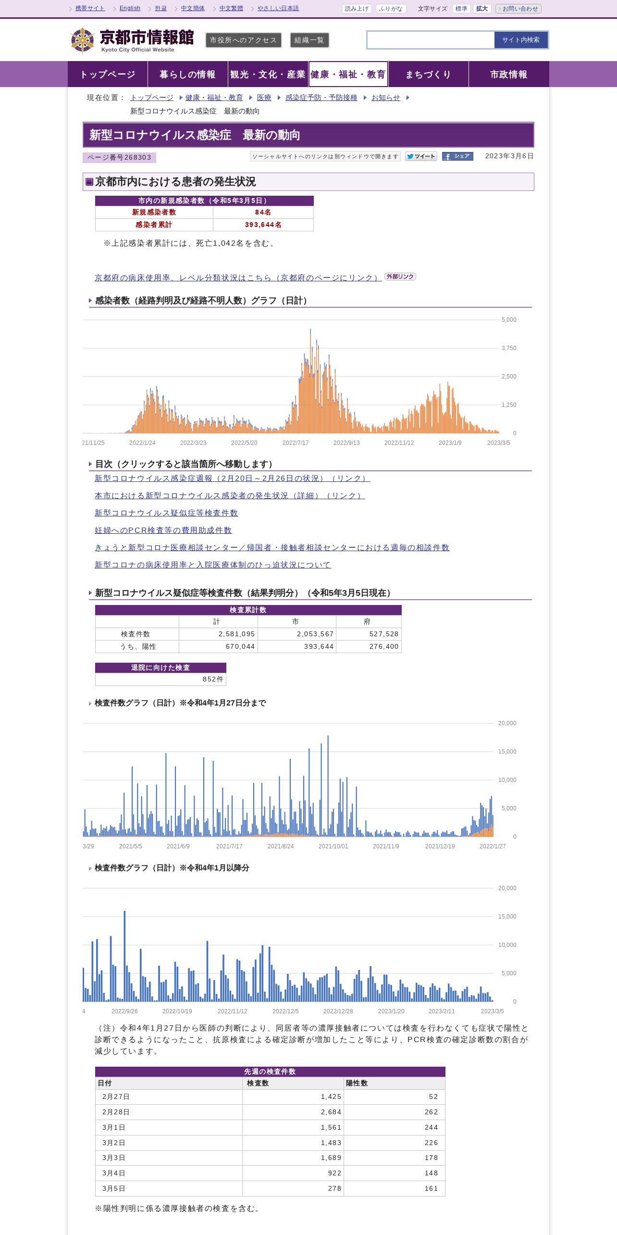Open まちづくり nav tab
Image resolution: width=617 pixels, height=1235 pixels.
pyautogui.click(x=428, y=74)
